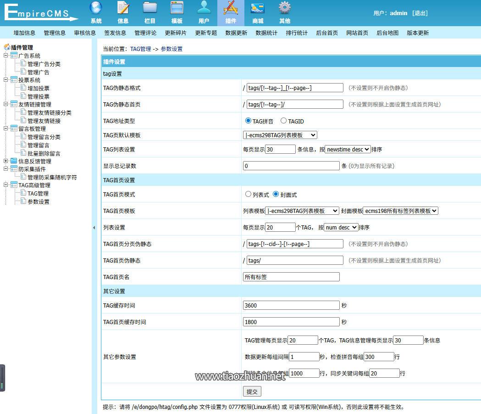Open the newstime desc sort dropdown
The image size is (481, 414).
click(348, 149)
